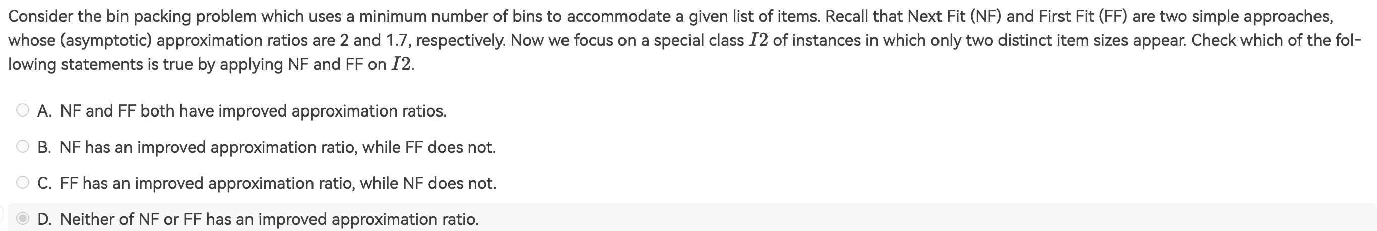Select radio button for option B

tap(23, 147)
